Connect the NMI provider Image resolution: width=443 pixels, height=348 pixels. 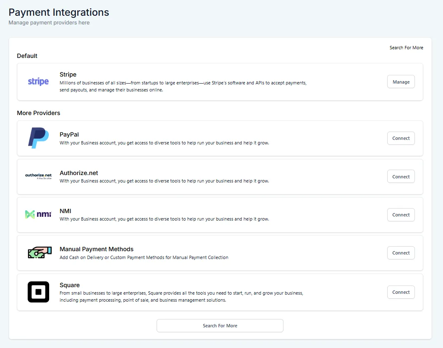tap(401, 215)
